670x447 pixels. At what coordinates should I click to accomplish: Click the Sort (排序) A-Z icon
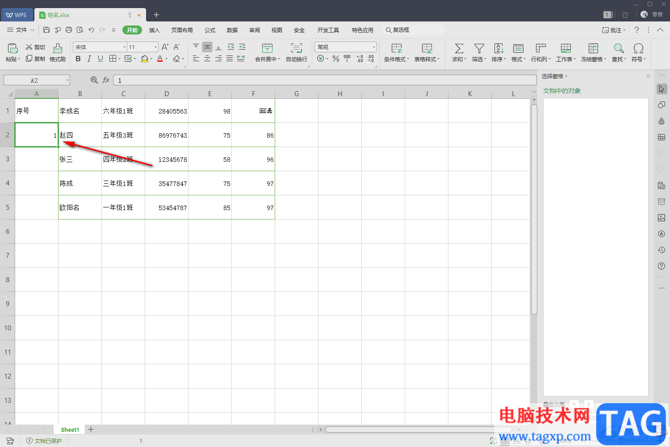pyautogui.click(x=499, y=48)
